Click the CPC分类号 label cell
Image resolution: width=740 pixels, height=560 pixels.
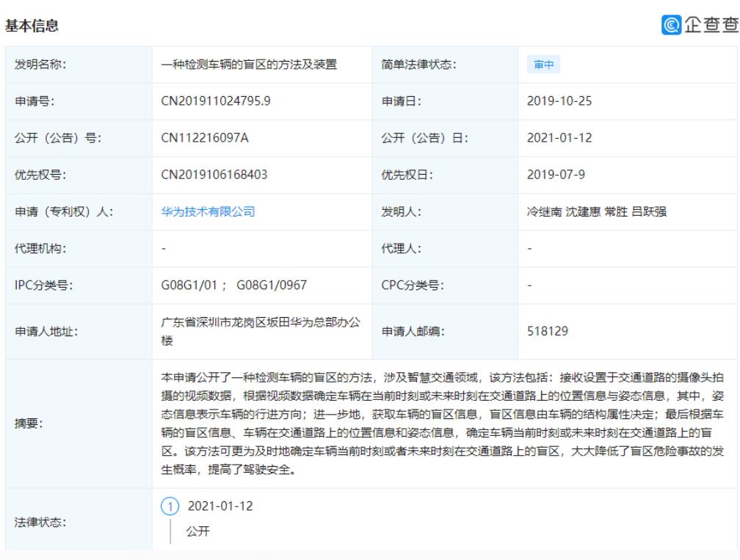(445, 286)
